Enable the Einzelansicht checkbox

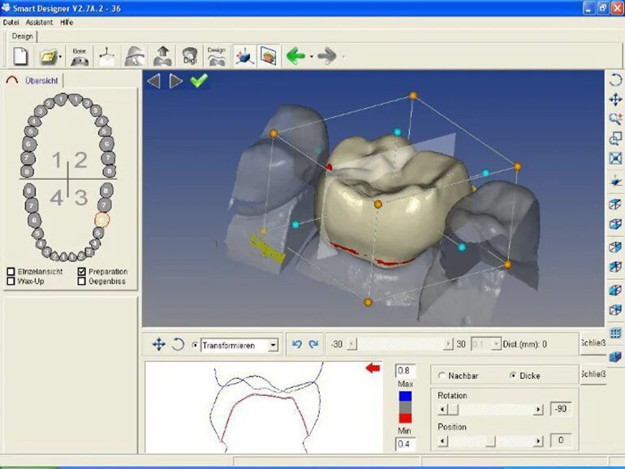pyautogui.click(x=11, y=272)
